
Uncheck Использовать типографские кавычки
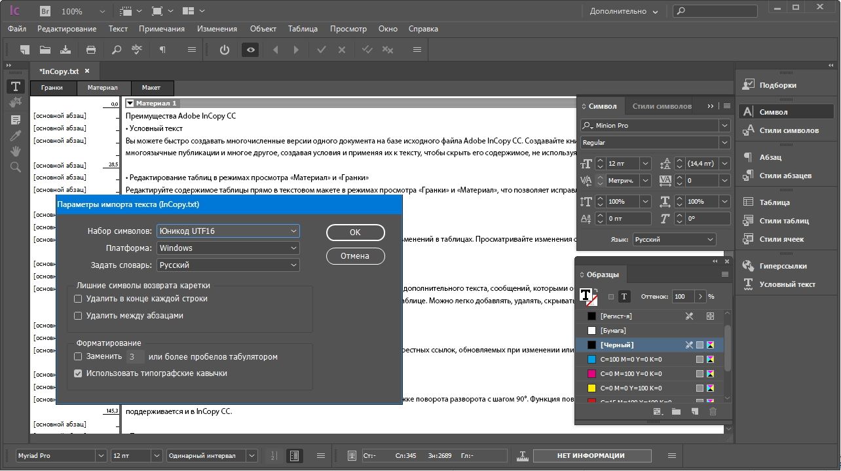[79, 373]
